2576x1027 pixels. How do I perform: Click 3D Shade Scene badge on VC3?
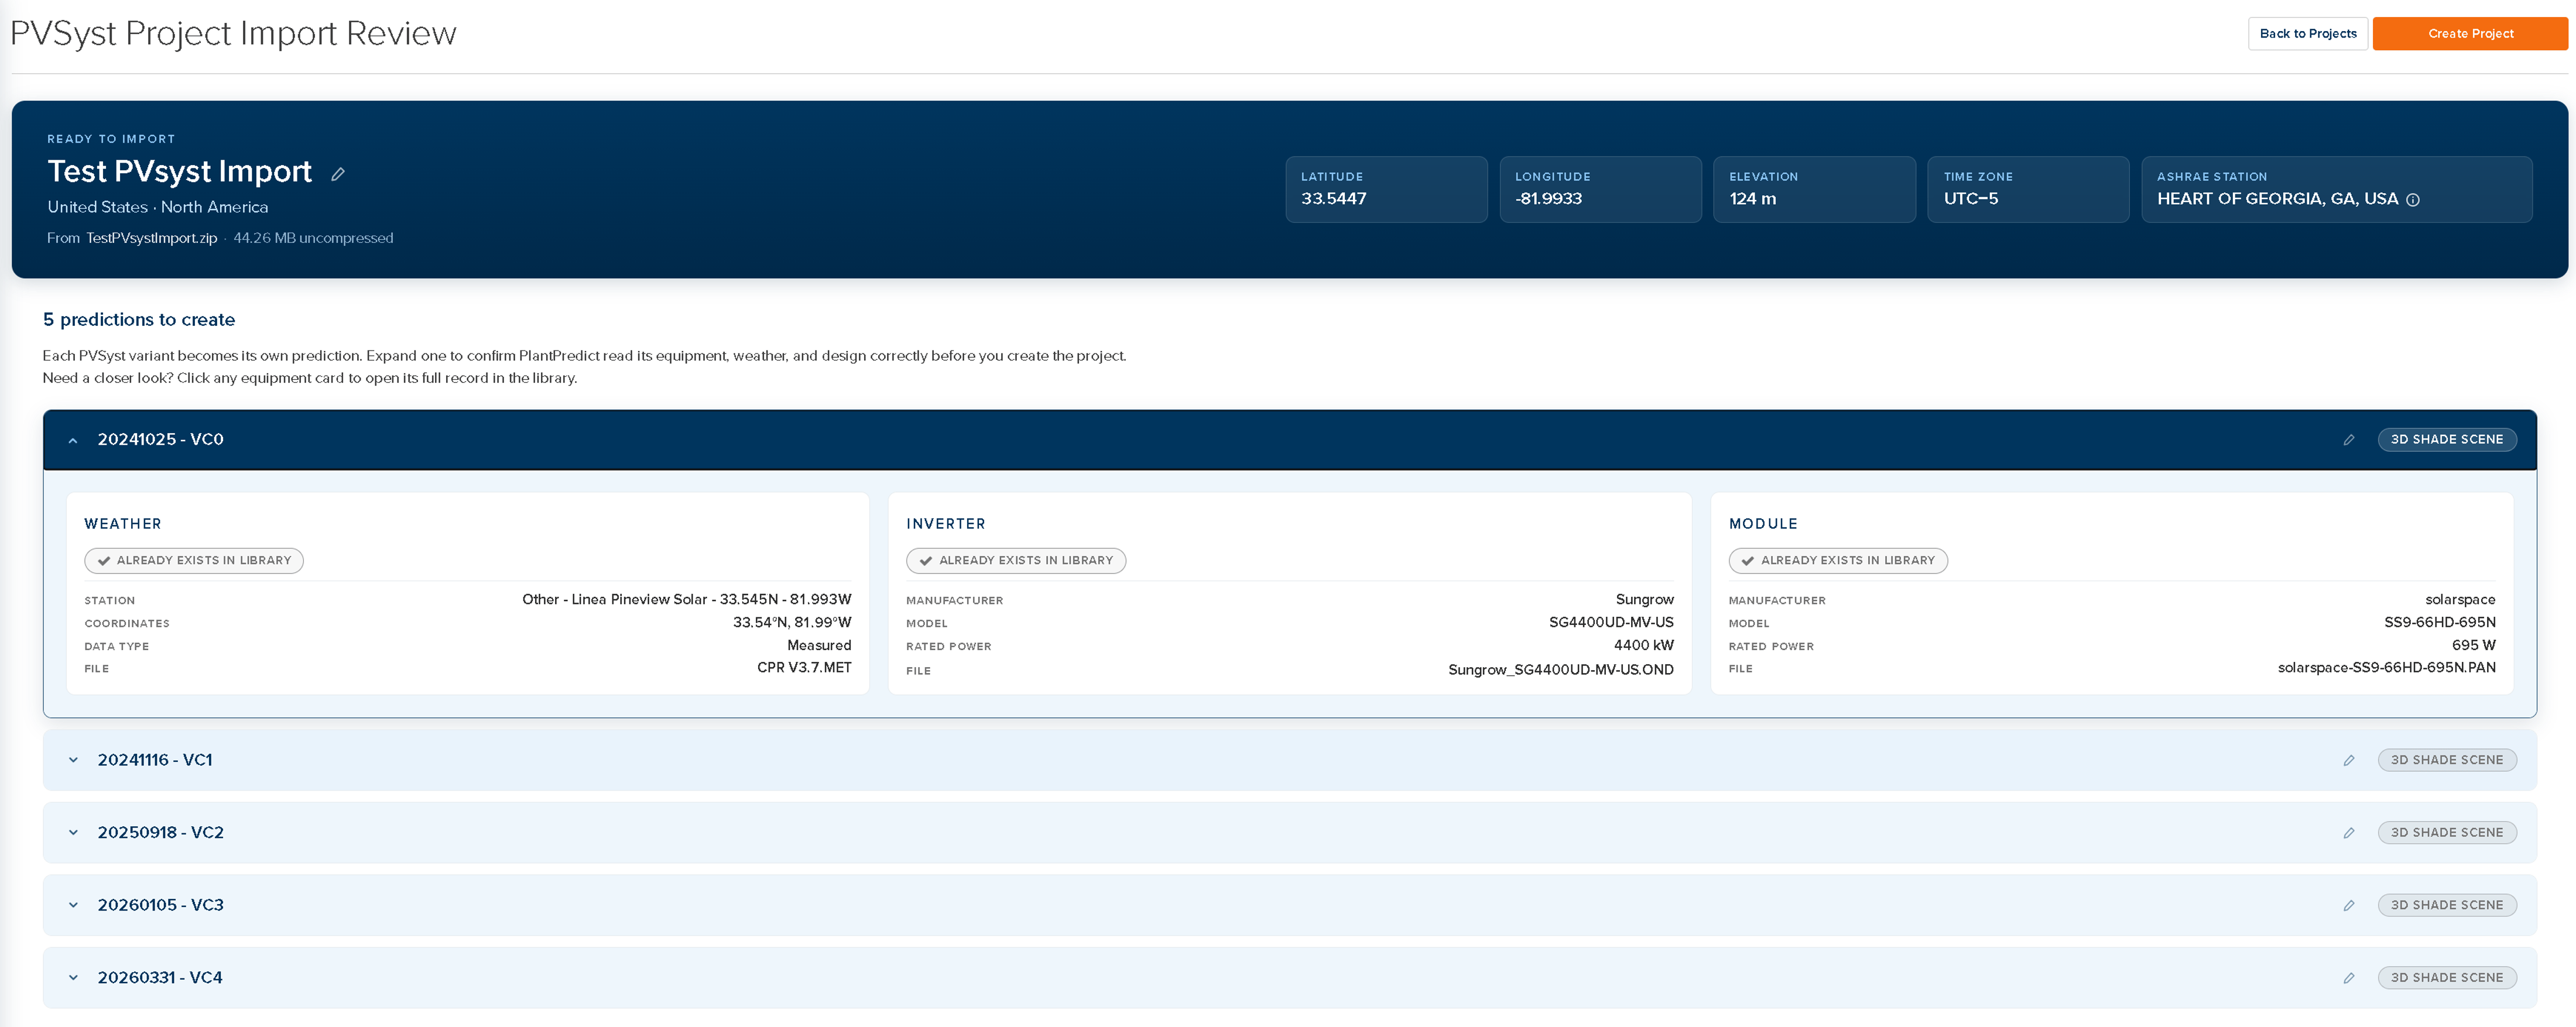click(2447, 905)
